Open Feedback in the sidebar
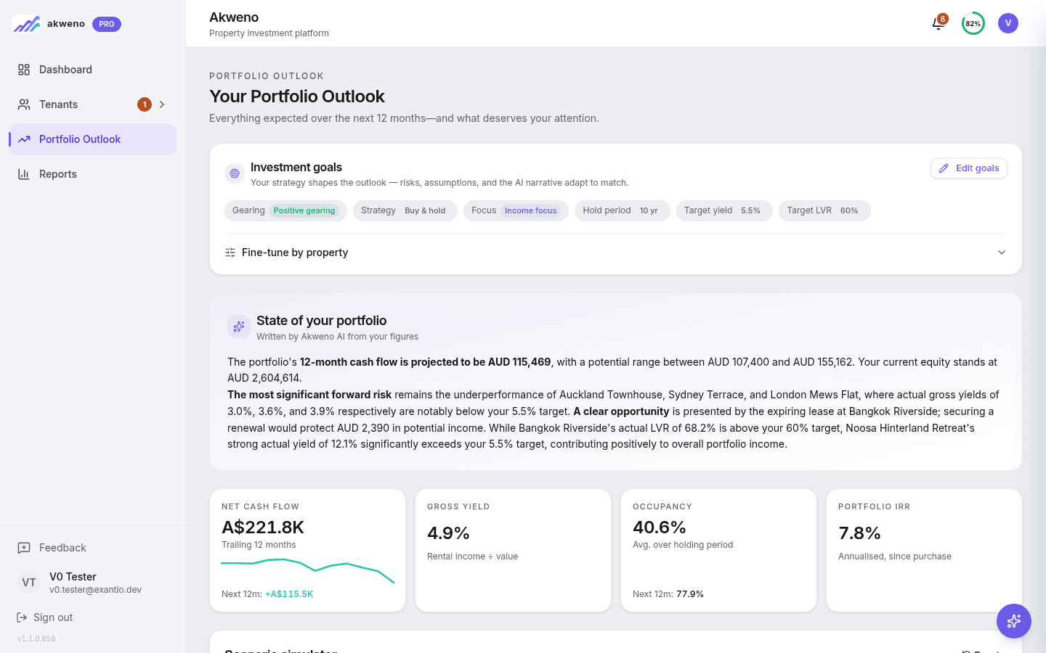 [x=92, y=548]
